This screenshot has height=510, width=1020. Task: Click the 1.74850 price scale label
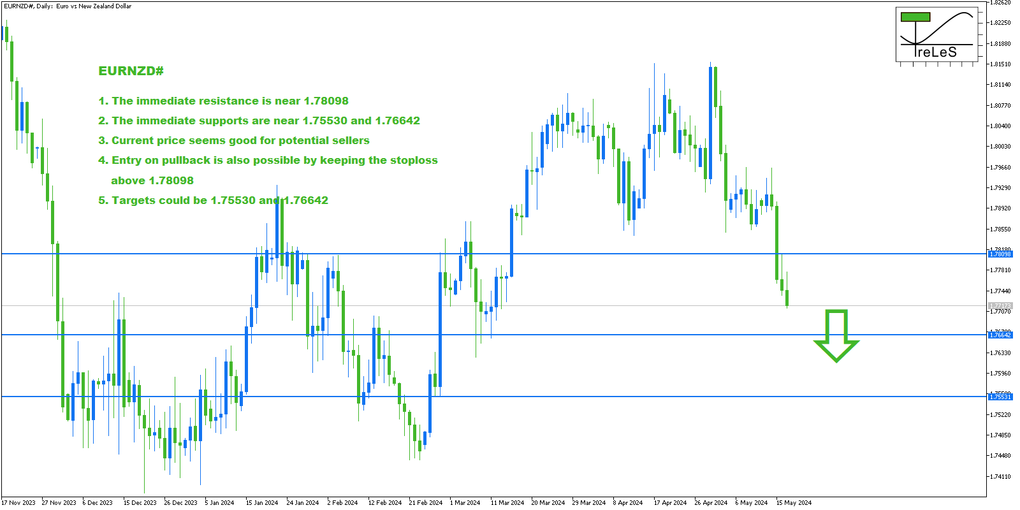tap(1000, 435)
